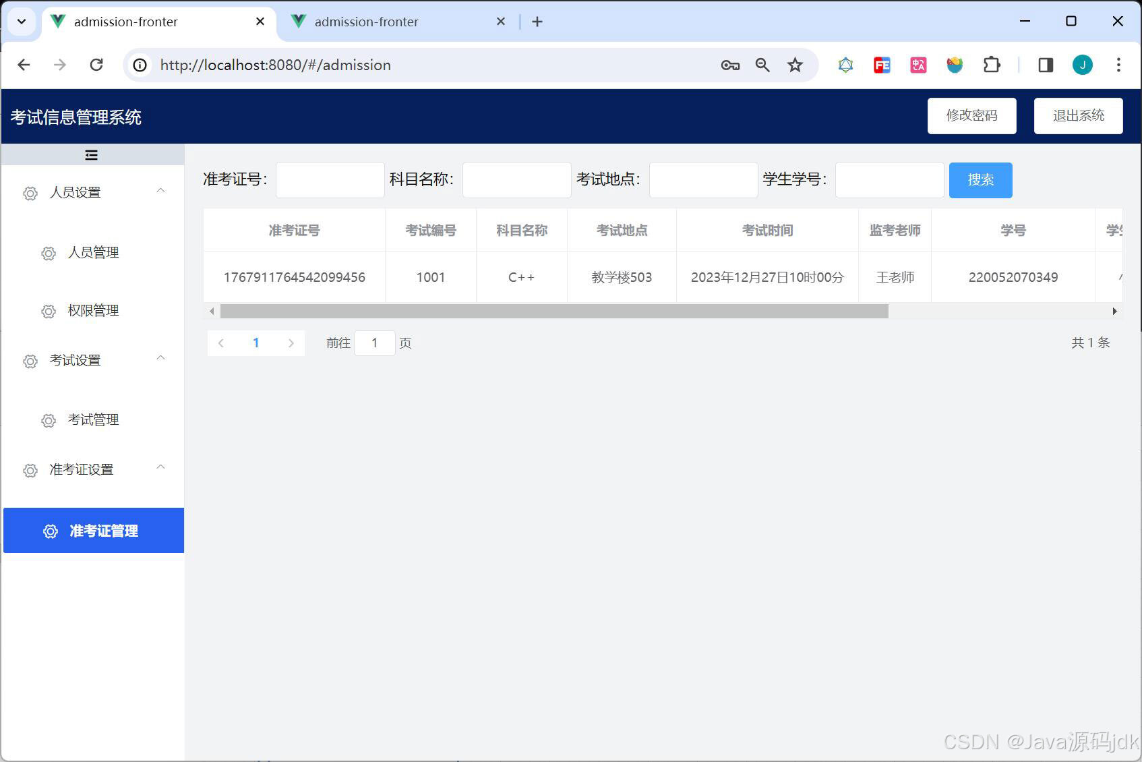Screen dimensions: 1142x762
Task: Open the browser extensions puzzle icon
Action: coord(991,65)
